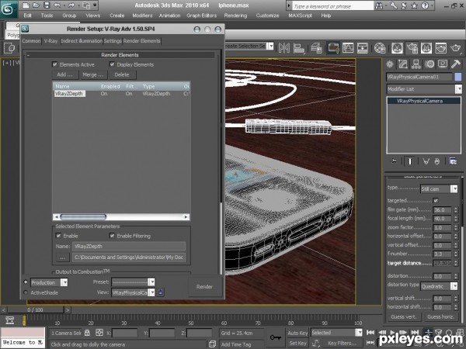The width and height of the screenshot is (466, 349).
Task: Click the Key Filters... button
Action: point(342,343)
